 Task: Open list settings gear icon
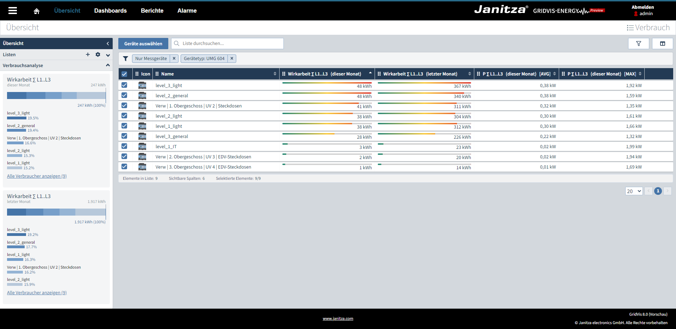tap(98, 54)
